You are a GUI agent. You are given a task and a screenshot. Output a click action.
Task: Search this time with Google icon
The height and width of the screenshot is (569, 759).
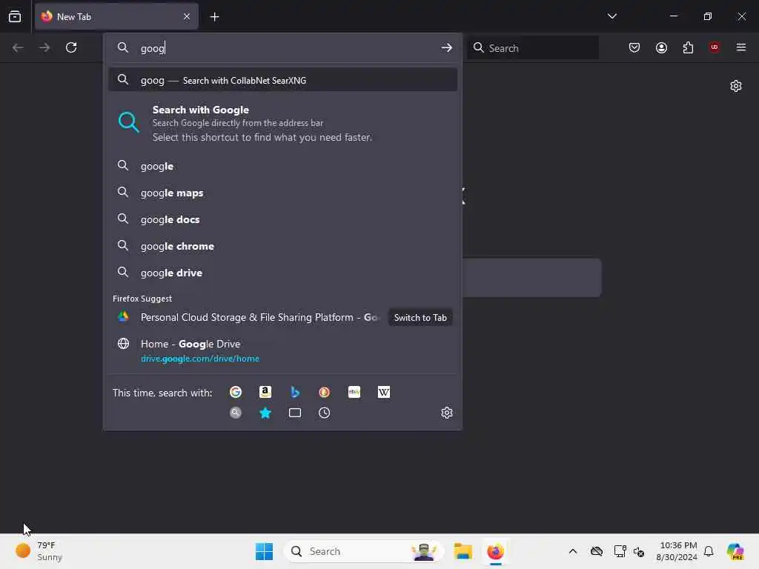click(x=236, y=392)
